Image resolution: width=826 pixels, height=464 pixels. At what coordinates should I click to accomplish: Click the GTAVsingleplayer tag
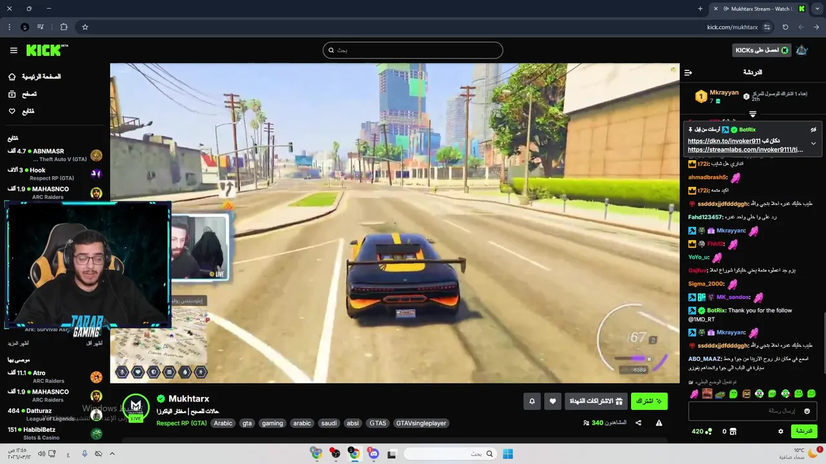421,423
